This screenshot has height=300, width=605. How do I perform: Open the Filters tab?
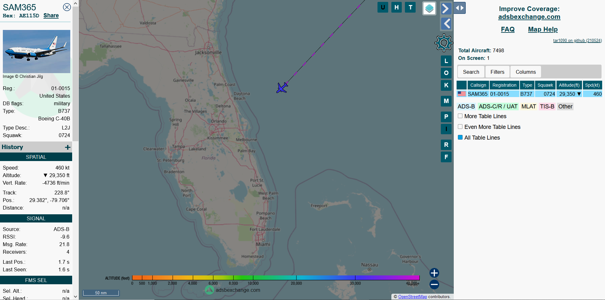point(497,72)
